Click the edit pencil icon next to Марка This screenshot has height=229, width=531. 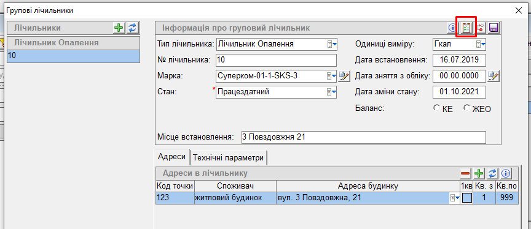pyautogui.click(x=344, y=76)
